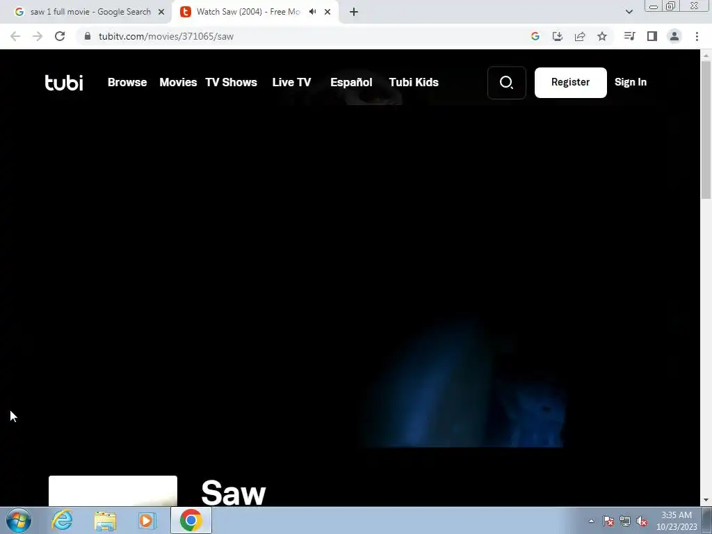Go back to the previous page
Image resolution: width=712 pixels, height=534 pixels.
point(15,36)
